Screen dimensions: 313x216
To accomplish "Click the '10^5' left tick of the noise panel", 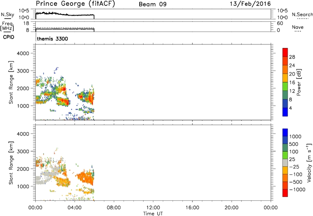I will pyautogui.click(x=24, y=11).
